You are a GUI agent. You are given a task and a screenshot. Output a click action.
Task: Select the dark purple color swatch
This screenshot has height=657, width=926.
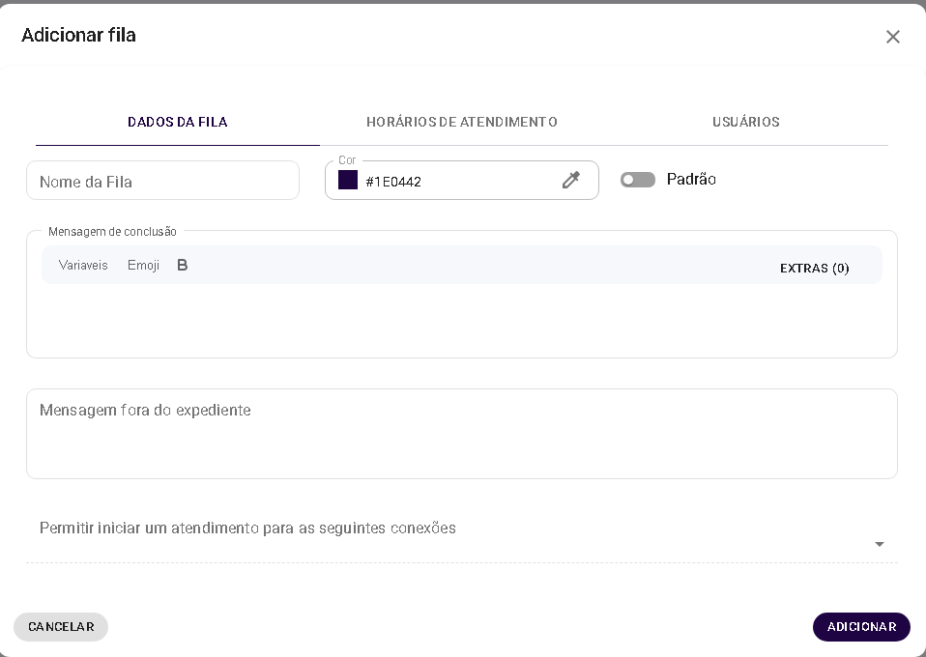click(x=348, y=180)
